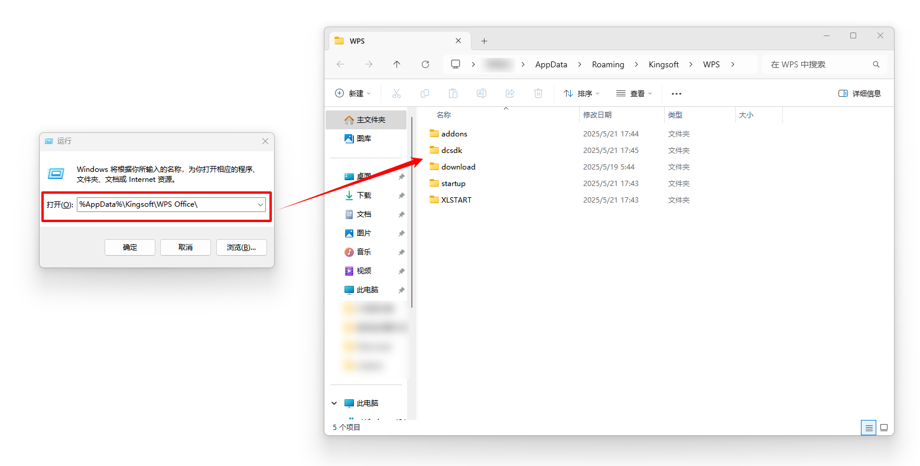Click the pin icon next to 视频
The height and width of the screenshot is (466, 920).
[402, 271]
